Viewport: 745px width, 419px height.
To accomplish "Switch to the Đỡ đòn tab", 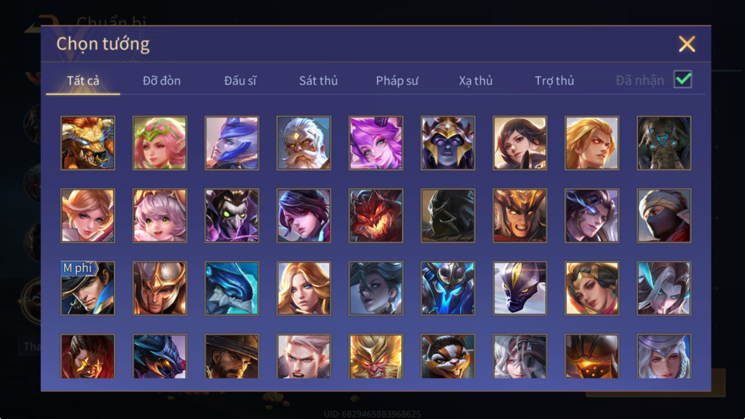I will pos(161,80).
